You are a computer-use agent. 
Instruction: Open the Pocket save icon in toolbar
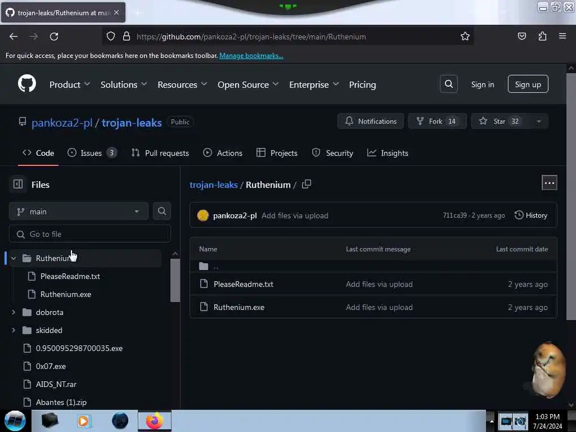click(x=521, y=36)
